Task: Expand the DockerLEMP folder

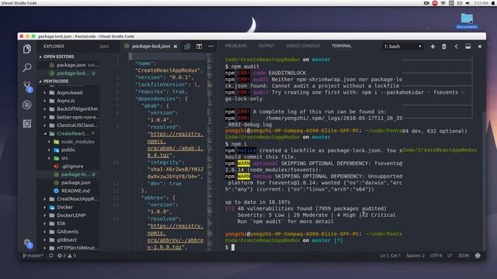Action: click(71, 215)
